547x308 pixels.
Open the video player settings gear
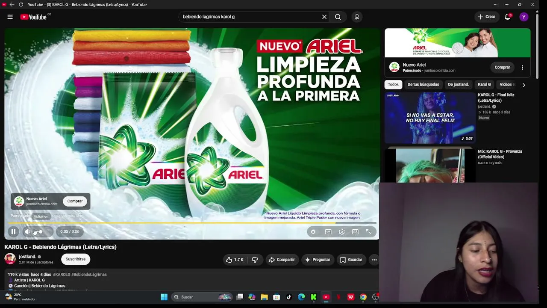tap(342, 231)
